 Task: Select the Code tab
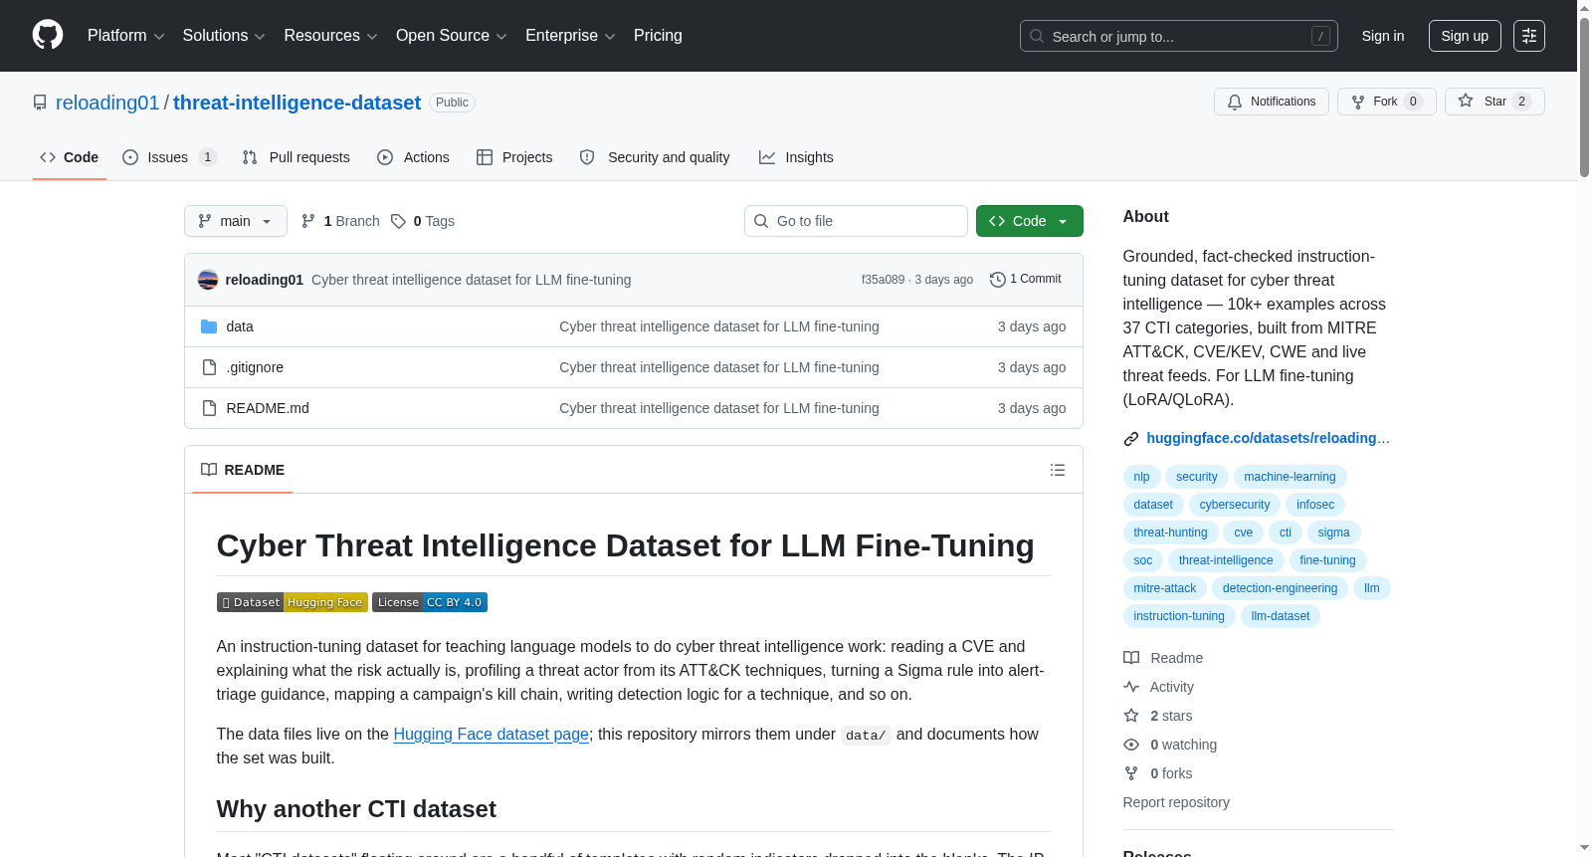[x=70, y=157]
